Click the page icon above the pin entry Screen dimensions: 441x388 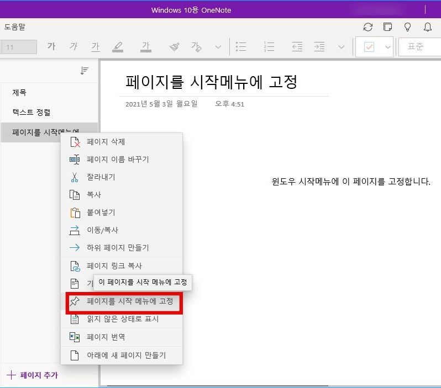click(x=75, y=284)
